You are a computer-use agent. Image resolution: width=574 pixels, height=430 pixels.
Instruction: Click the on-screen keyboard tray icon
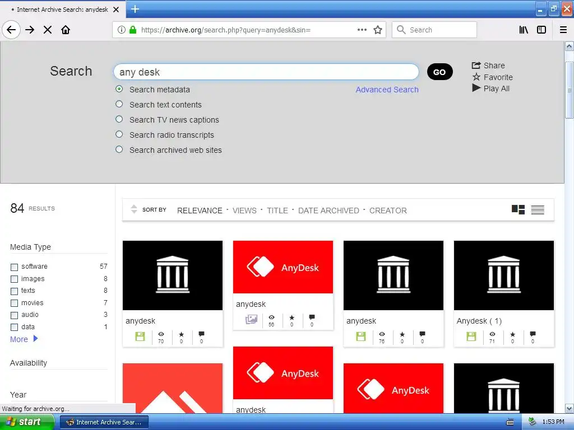click(510, 422)
